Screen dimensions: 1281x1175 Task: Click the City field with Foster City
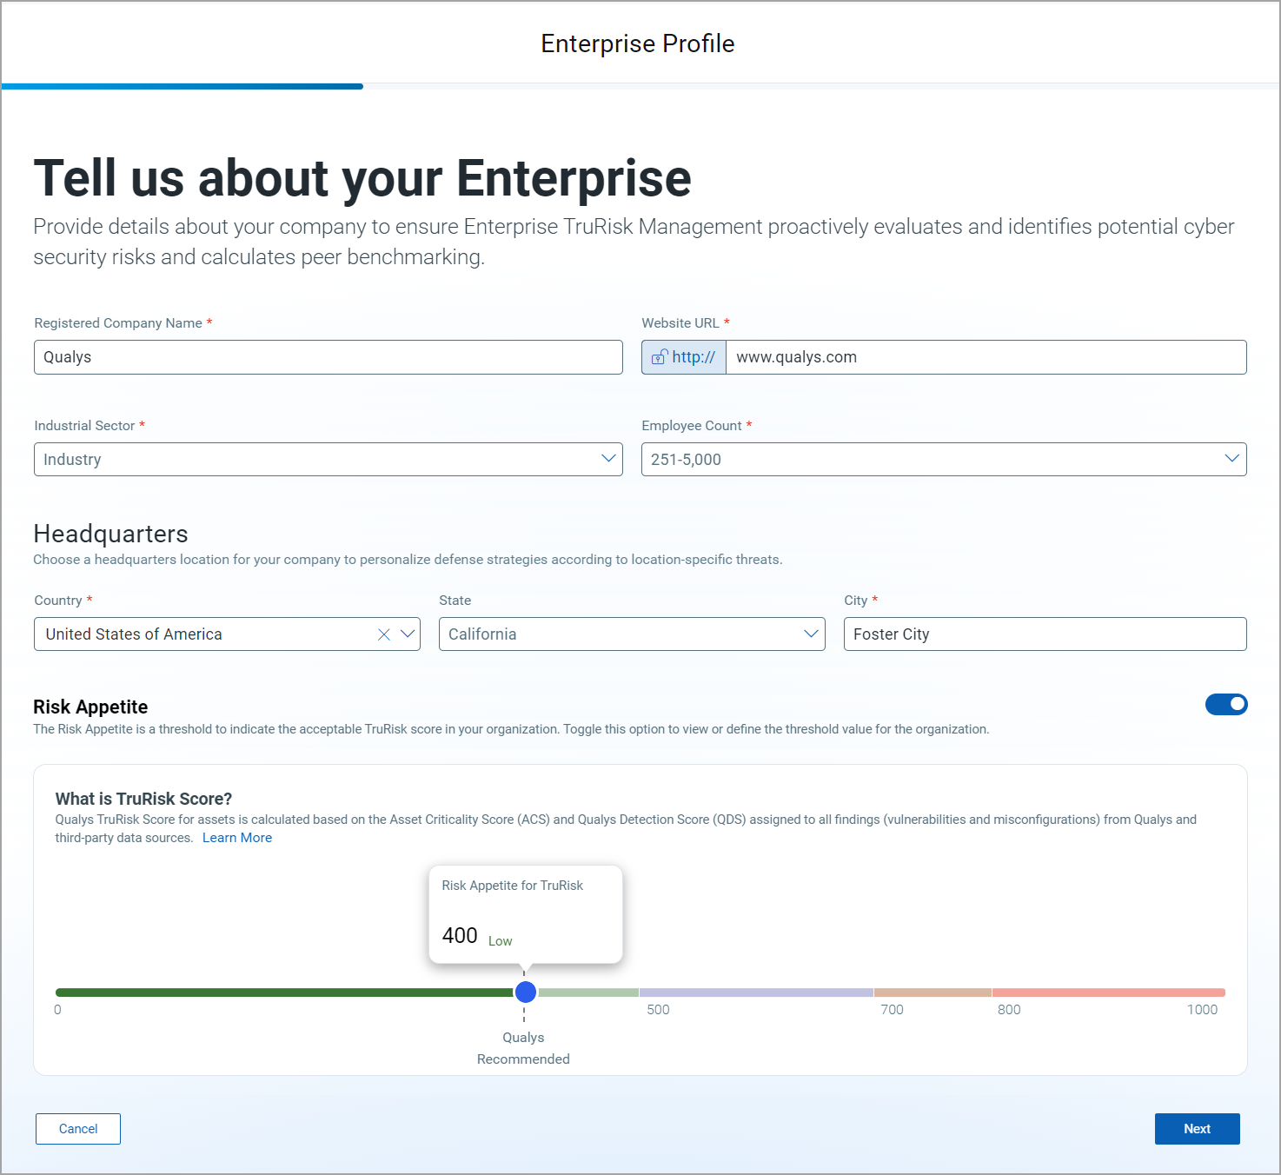(x=1045, y=634)
